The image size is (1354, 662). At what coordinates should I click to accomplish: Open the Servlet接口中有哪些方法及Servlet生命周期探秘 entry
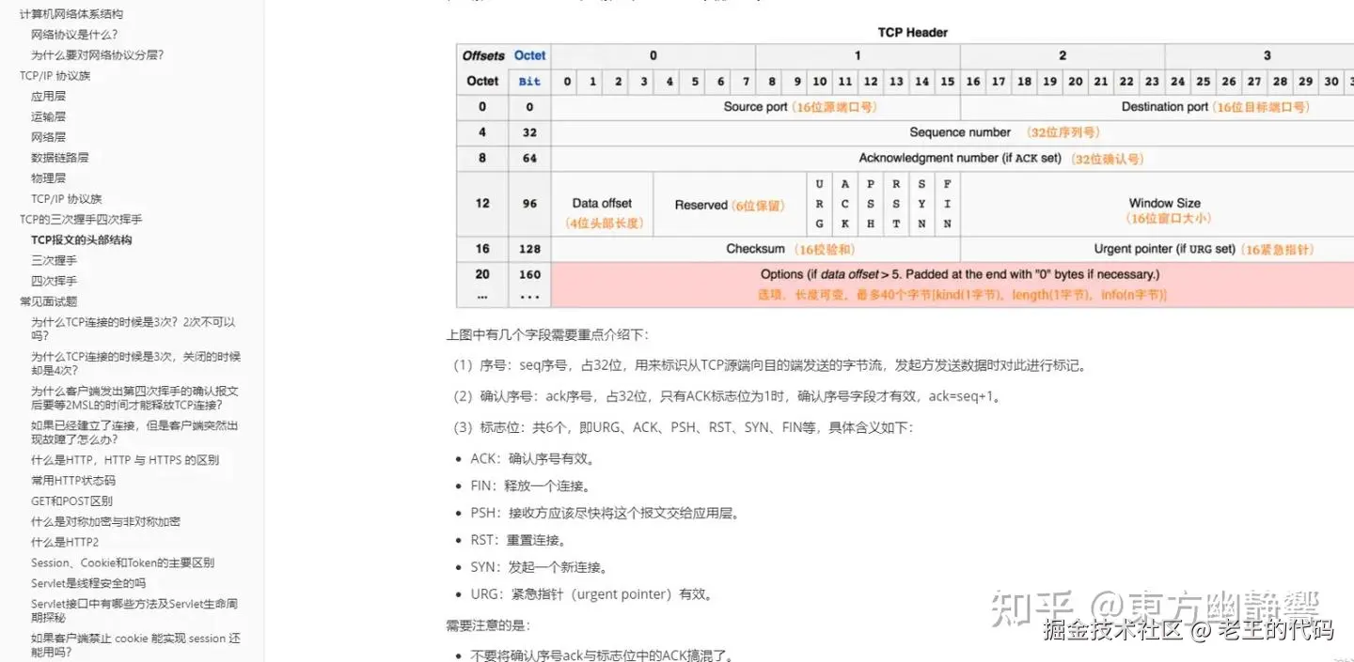tap(134, 610)
